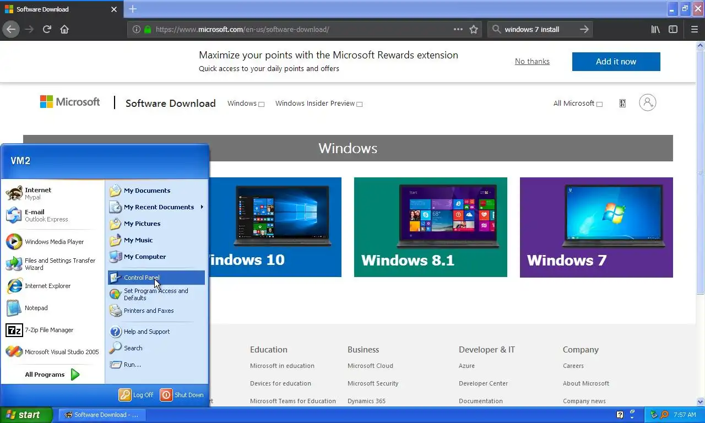Image resolution: width=705 pixels, height=423 pixels.
Task: Open the Careers footer link
Action: click(x=573, y=366)
